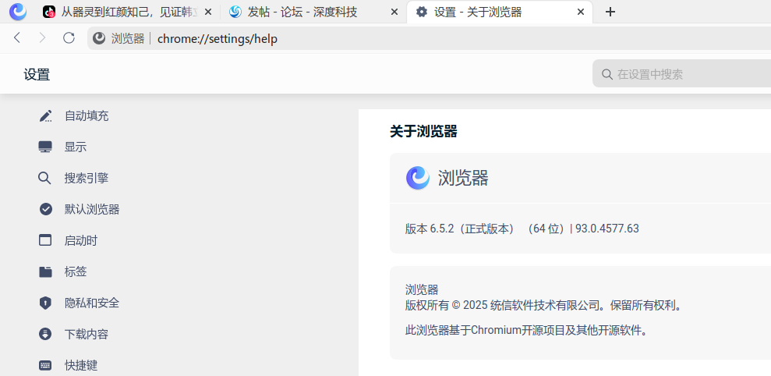This screenshot has height=376, width=771.
Task: Open the 自动填充 settings section
Action: (87, 116)
